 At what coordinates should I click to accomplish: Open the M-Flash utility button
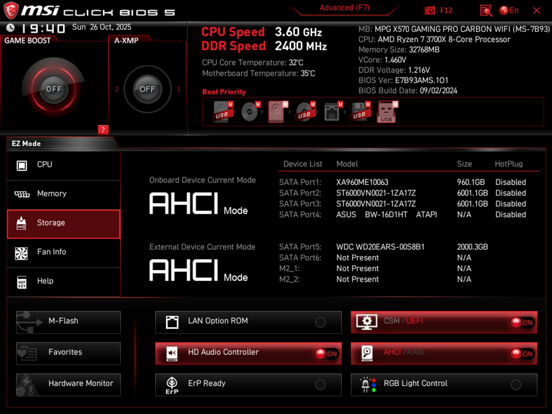coord(68,321)
